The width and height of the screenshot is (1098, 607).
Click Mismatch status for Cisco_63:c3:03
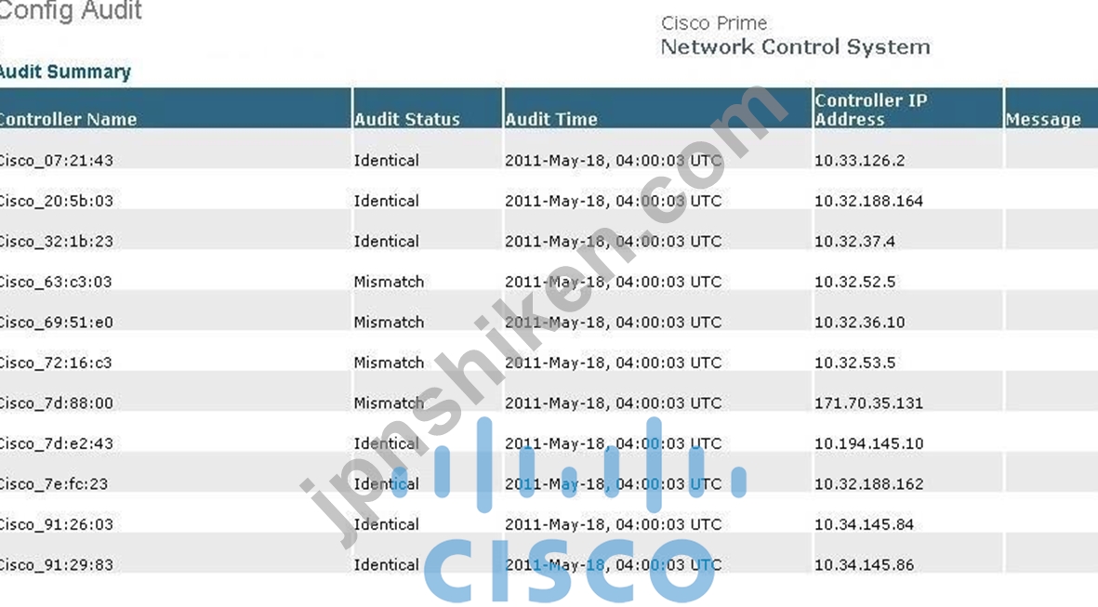(389, 283)
